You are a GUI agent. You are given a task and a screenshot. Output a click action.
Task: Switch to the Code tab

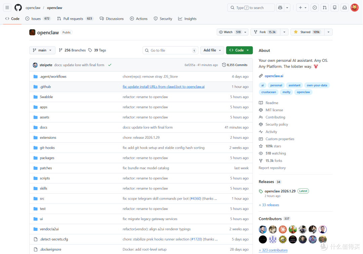pyautogui.click(x=12, y=19)
